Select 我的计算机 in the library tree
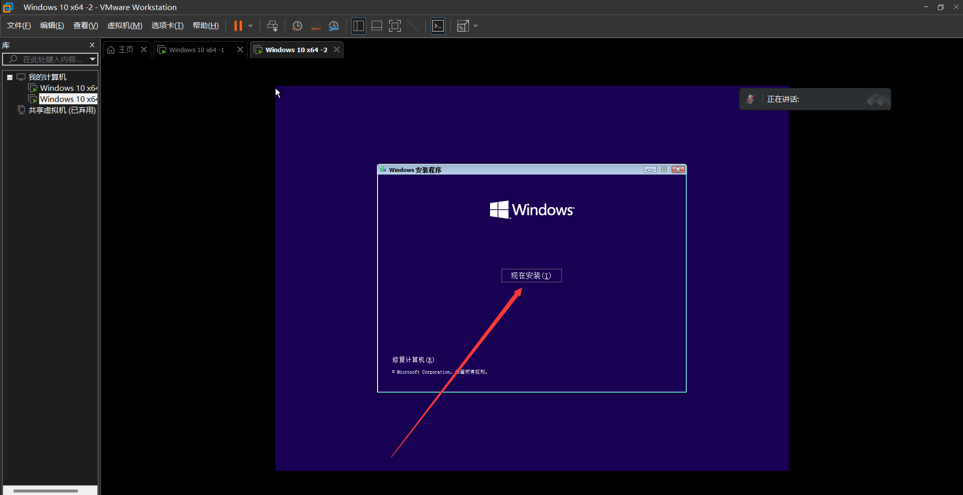This screenshot has width=963, height=495. click(47, 77)
